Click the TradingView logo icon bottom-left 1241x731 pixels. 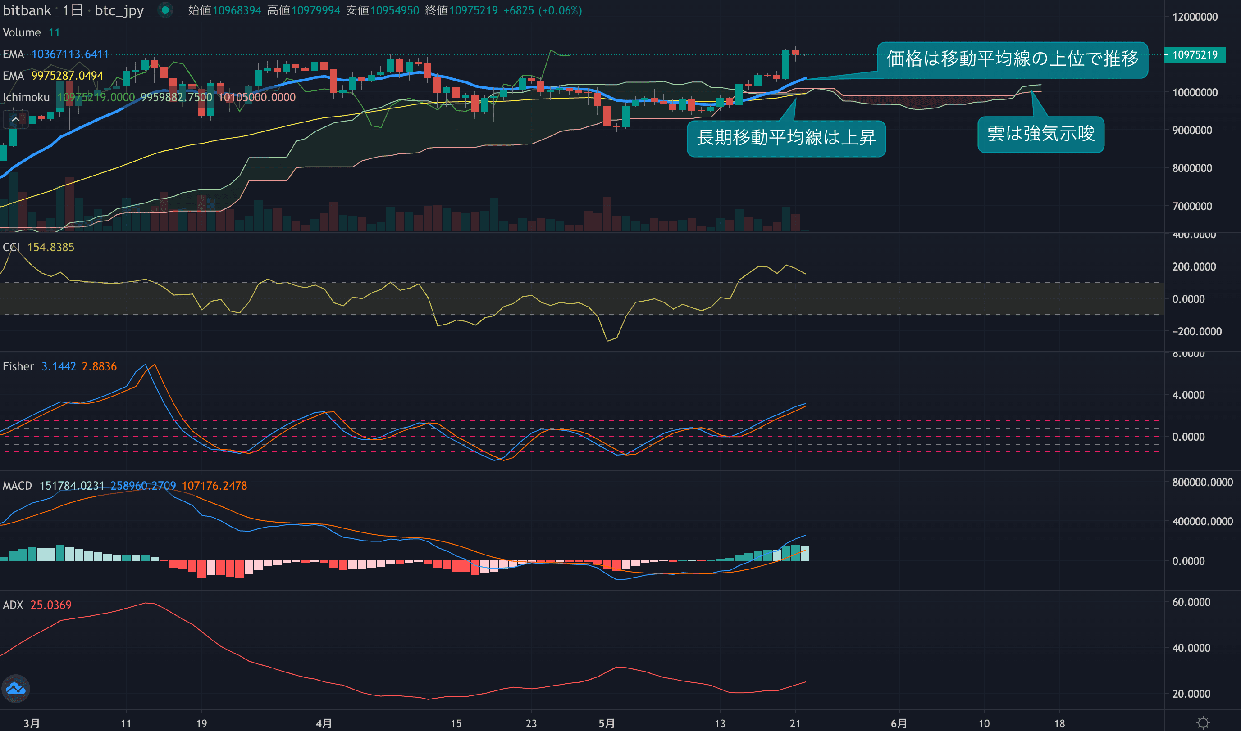tap(16, 688)
